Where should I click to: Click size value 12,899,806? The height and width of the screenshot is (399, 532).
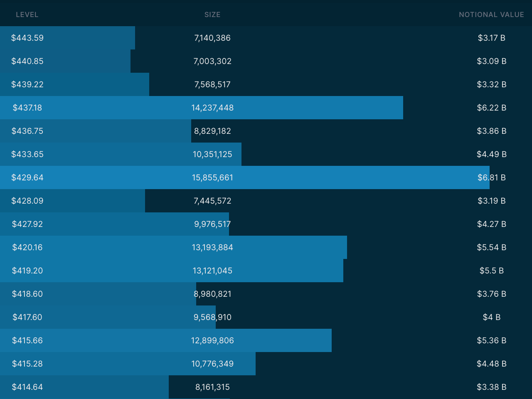tap(212, 340)
